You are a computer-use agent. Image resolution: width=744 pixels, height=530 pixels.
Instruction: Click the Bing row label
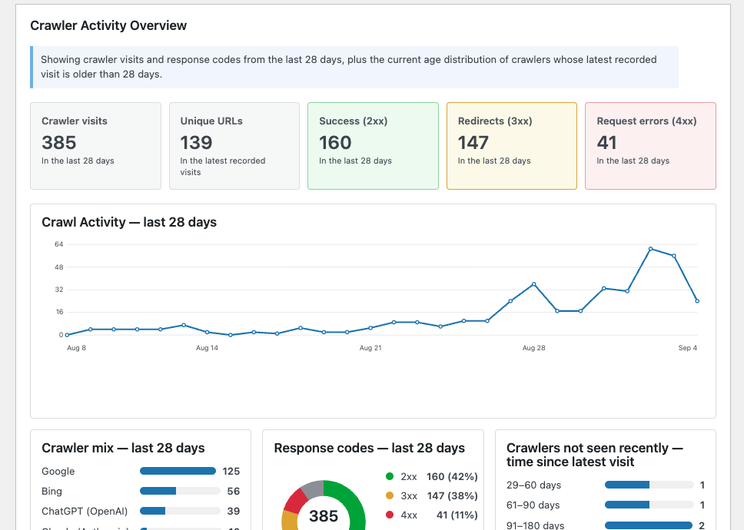click(x=51, y=491)
